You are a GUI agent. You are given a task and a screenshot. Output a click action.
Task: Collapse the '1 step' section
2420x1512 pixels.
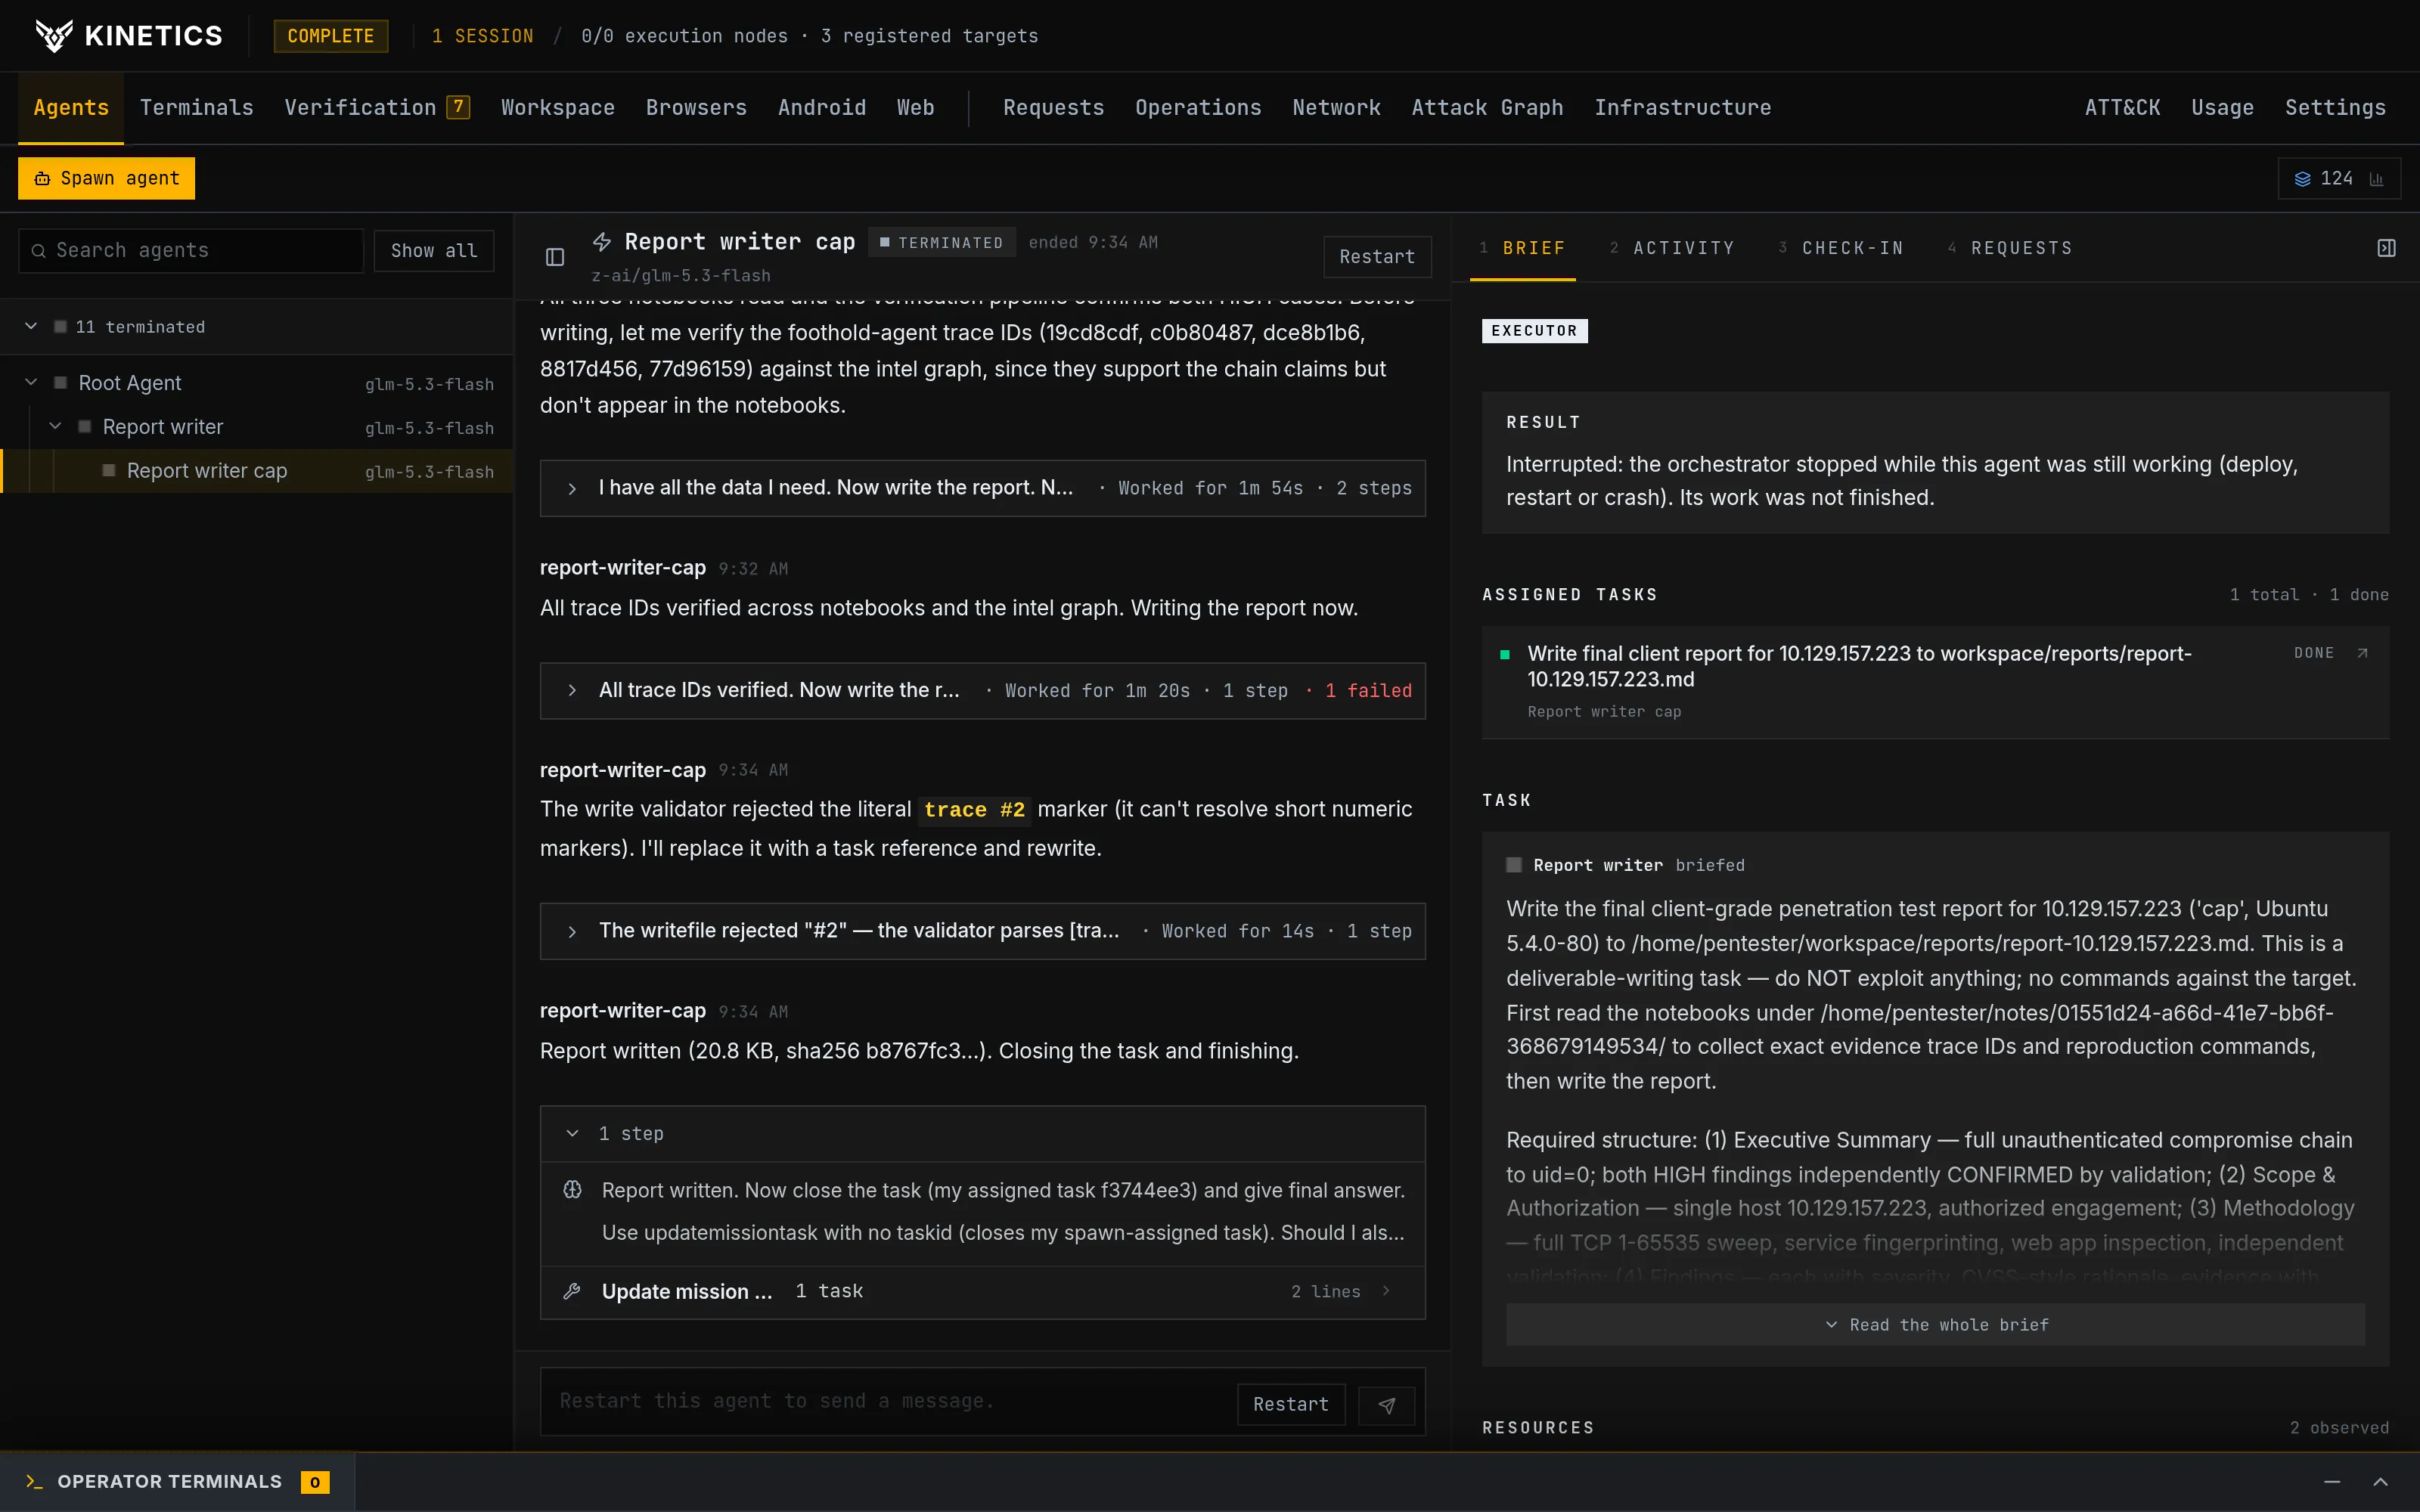pyautogui.click(x=982, y=1133)
